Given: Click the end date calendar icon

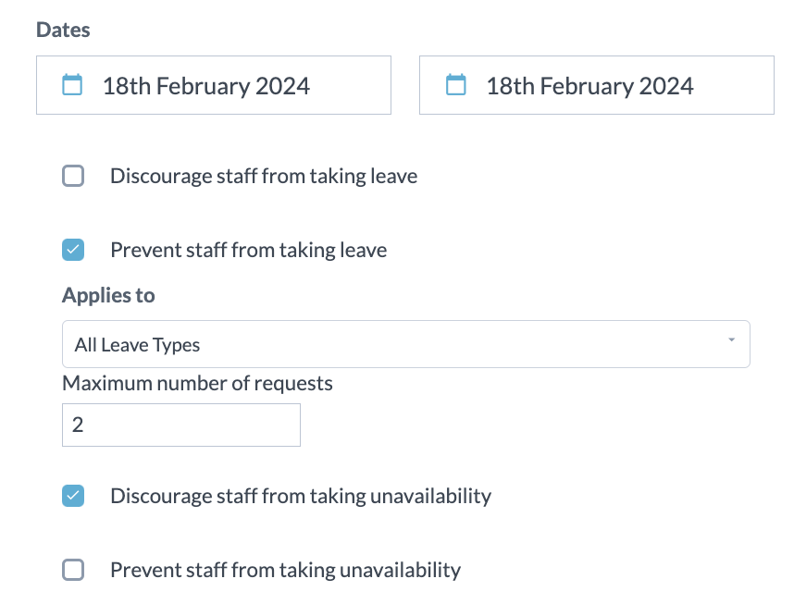Looking at the screenshot, I should (x=455, y=85).
